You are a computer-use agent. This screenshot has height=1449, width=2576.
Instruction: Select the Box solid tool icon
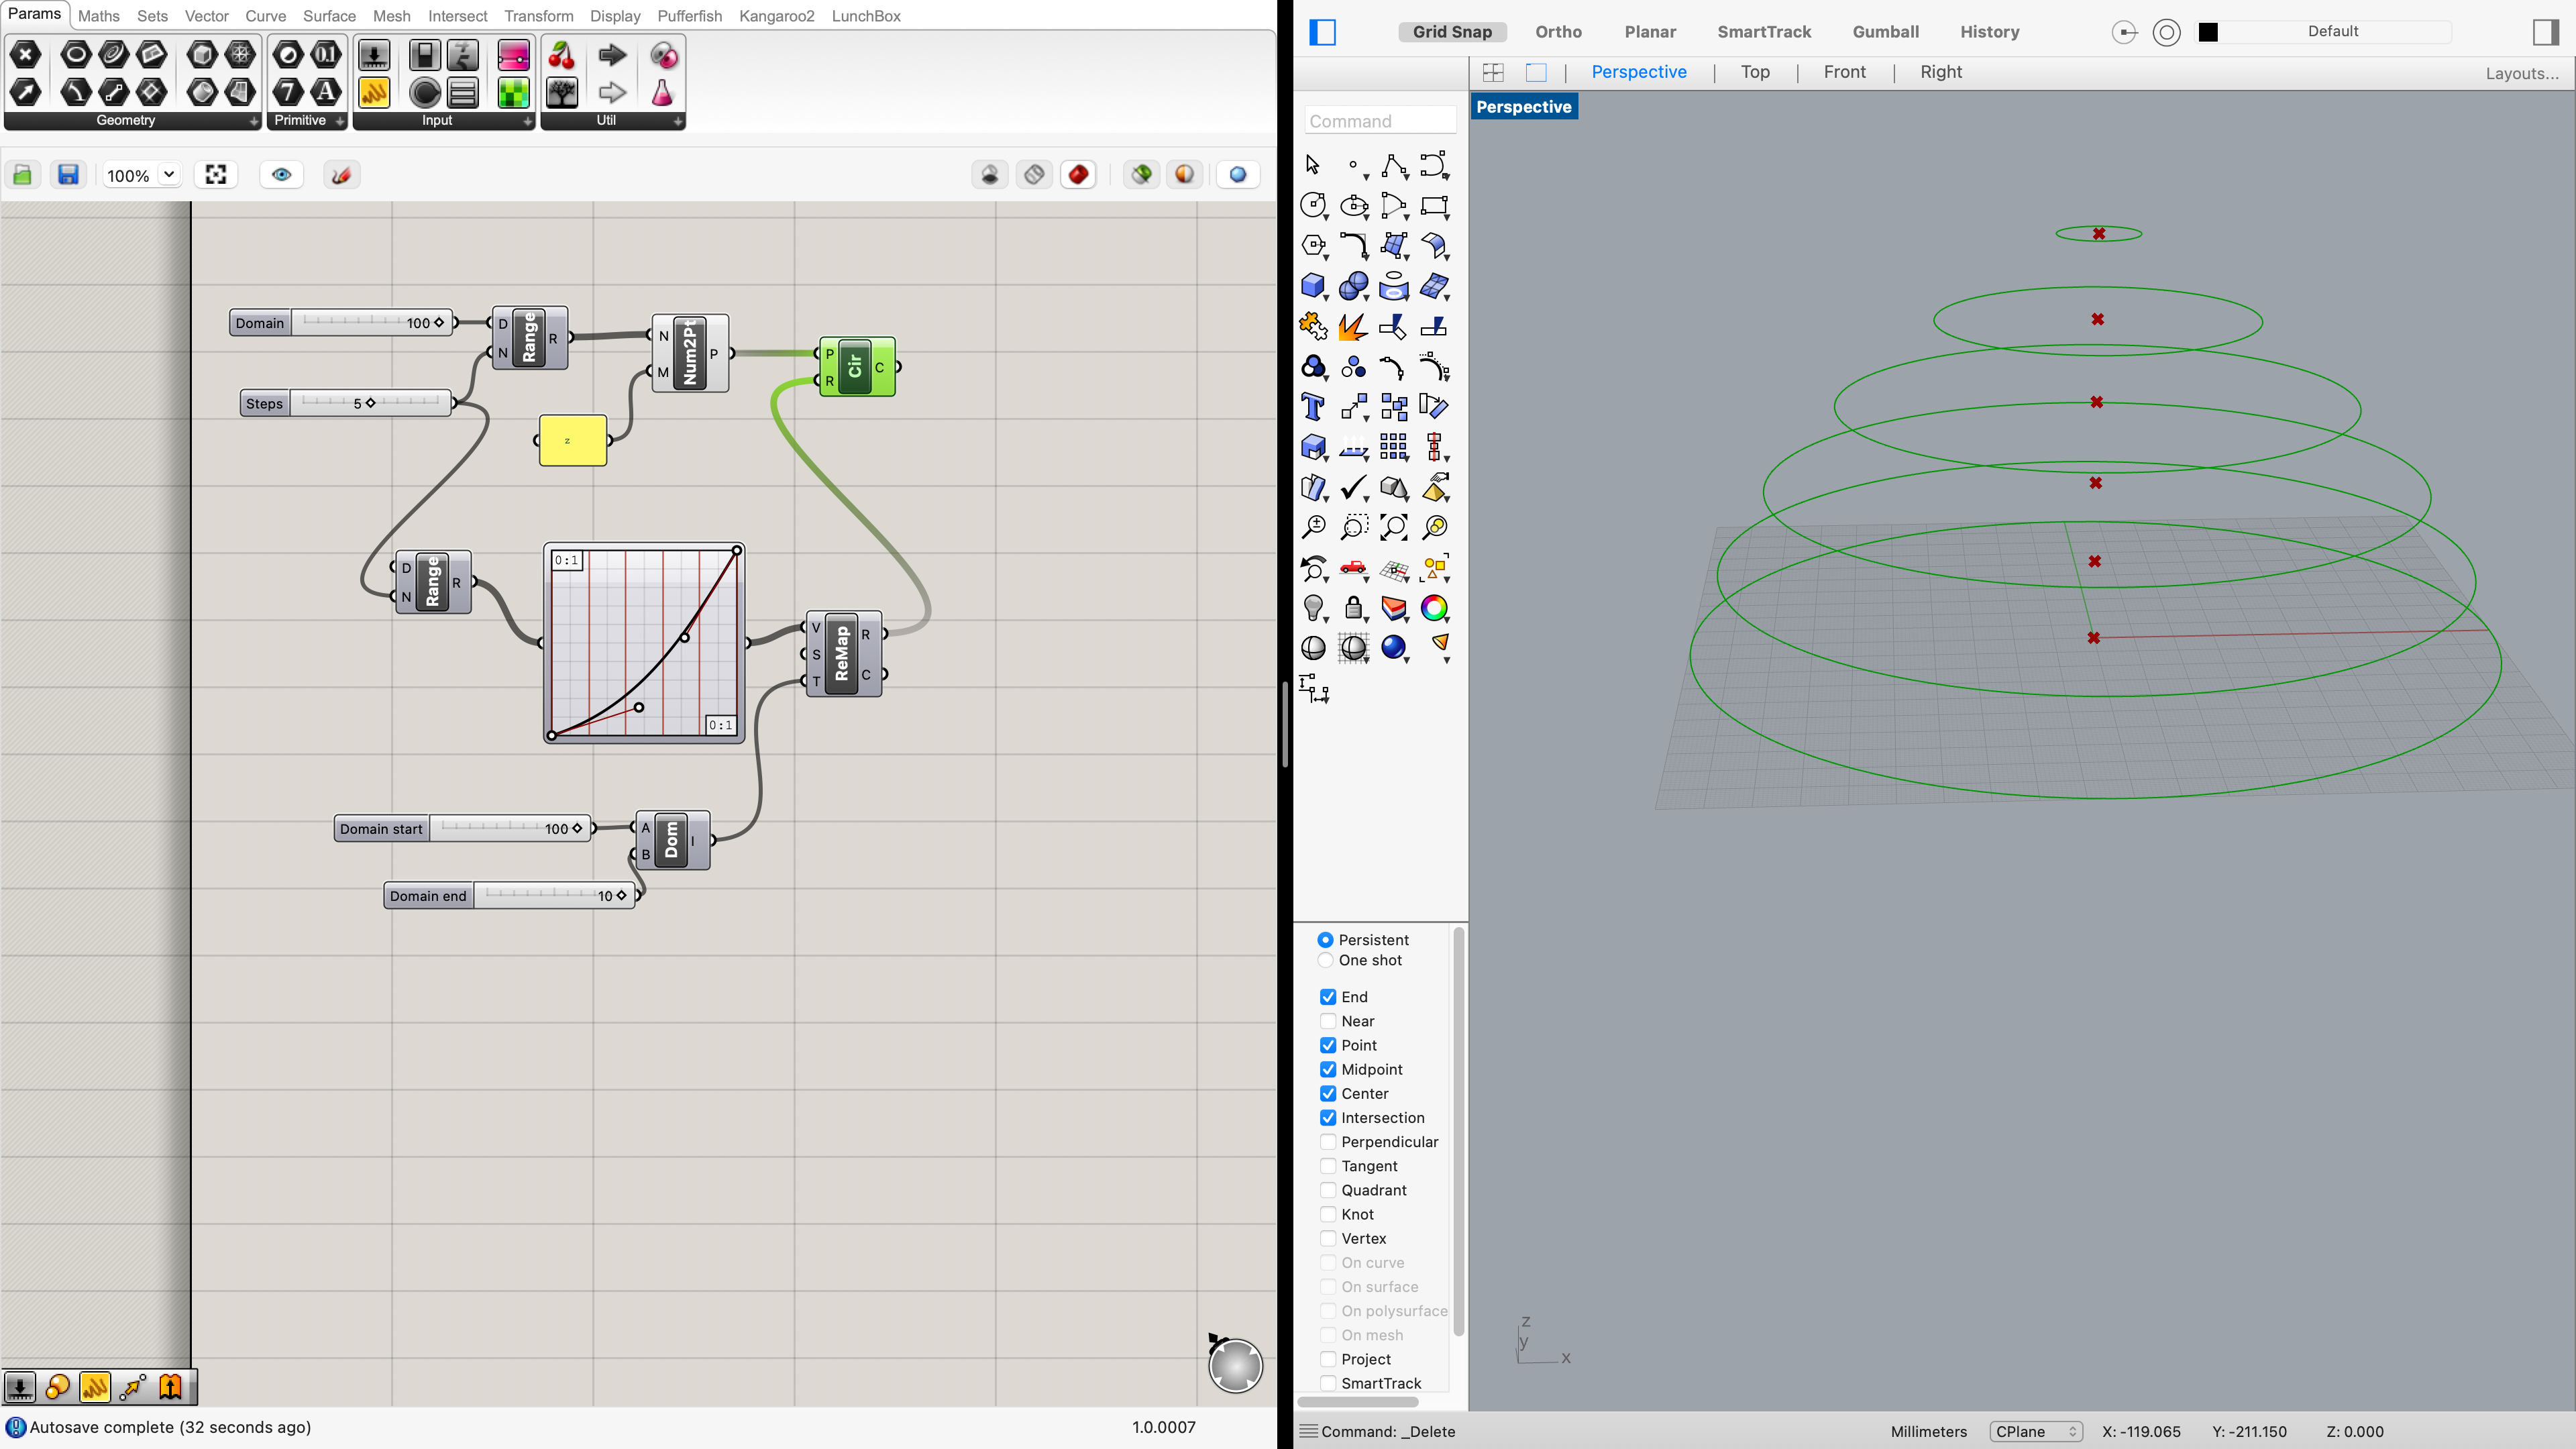pos(1313,286)
